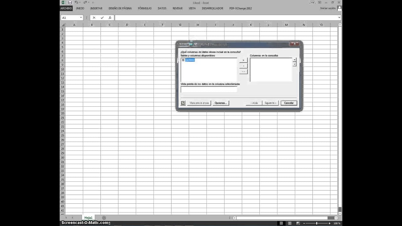Switch to the PDF-XChange 2012 ribbon tab
This screenshot has height=226, width=402.
[x=241, y=8]
